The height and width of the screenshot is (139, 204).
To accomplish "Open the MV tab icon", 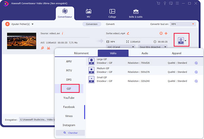I will click(89, 13).
